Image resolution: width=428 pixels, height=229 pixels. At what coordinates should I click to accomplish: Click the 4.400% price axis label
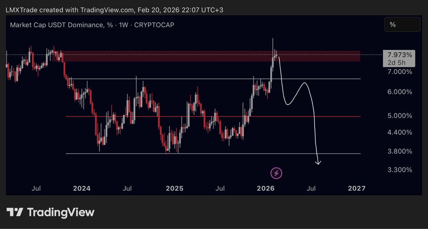point(399,132)
